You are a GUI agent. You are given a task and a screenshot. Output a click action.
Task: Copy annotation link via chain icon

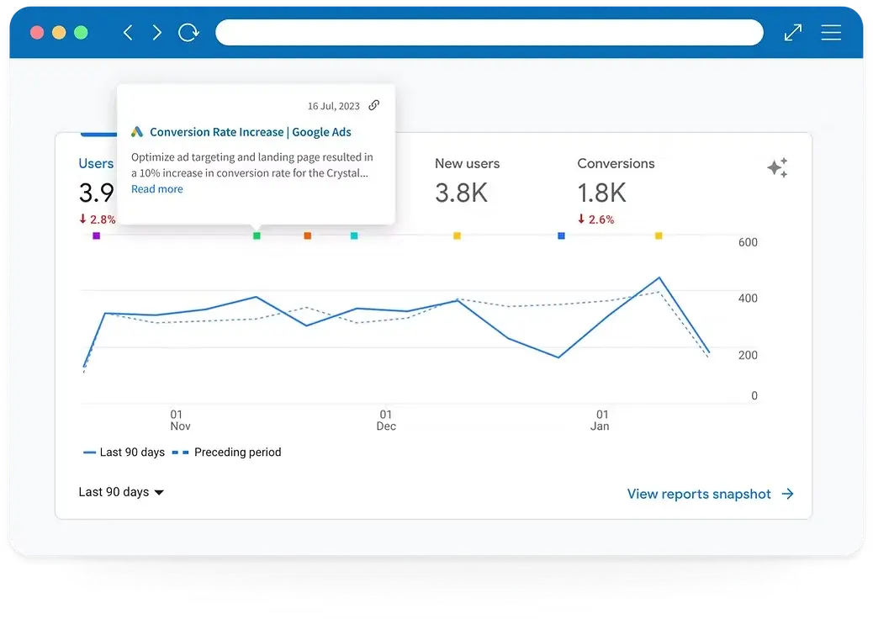pyautogui.click(x=374, y=104)
